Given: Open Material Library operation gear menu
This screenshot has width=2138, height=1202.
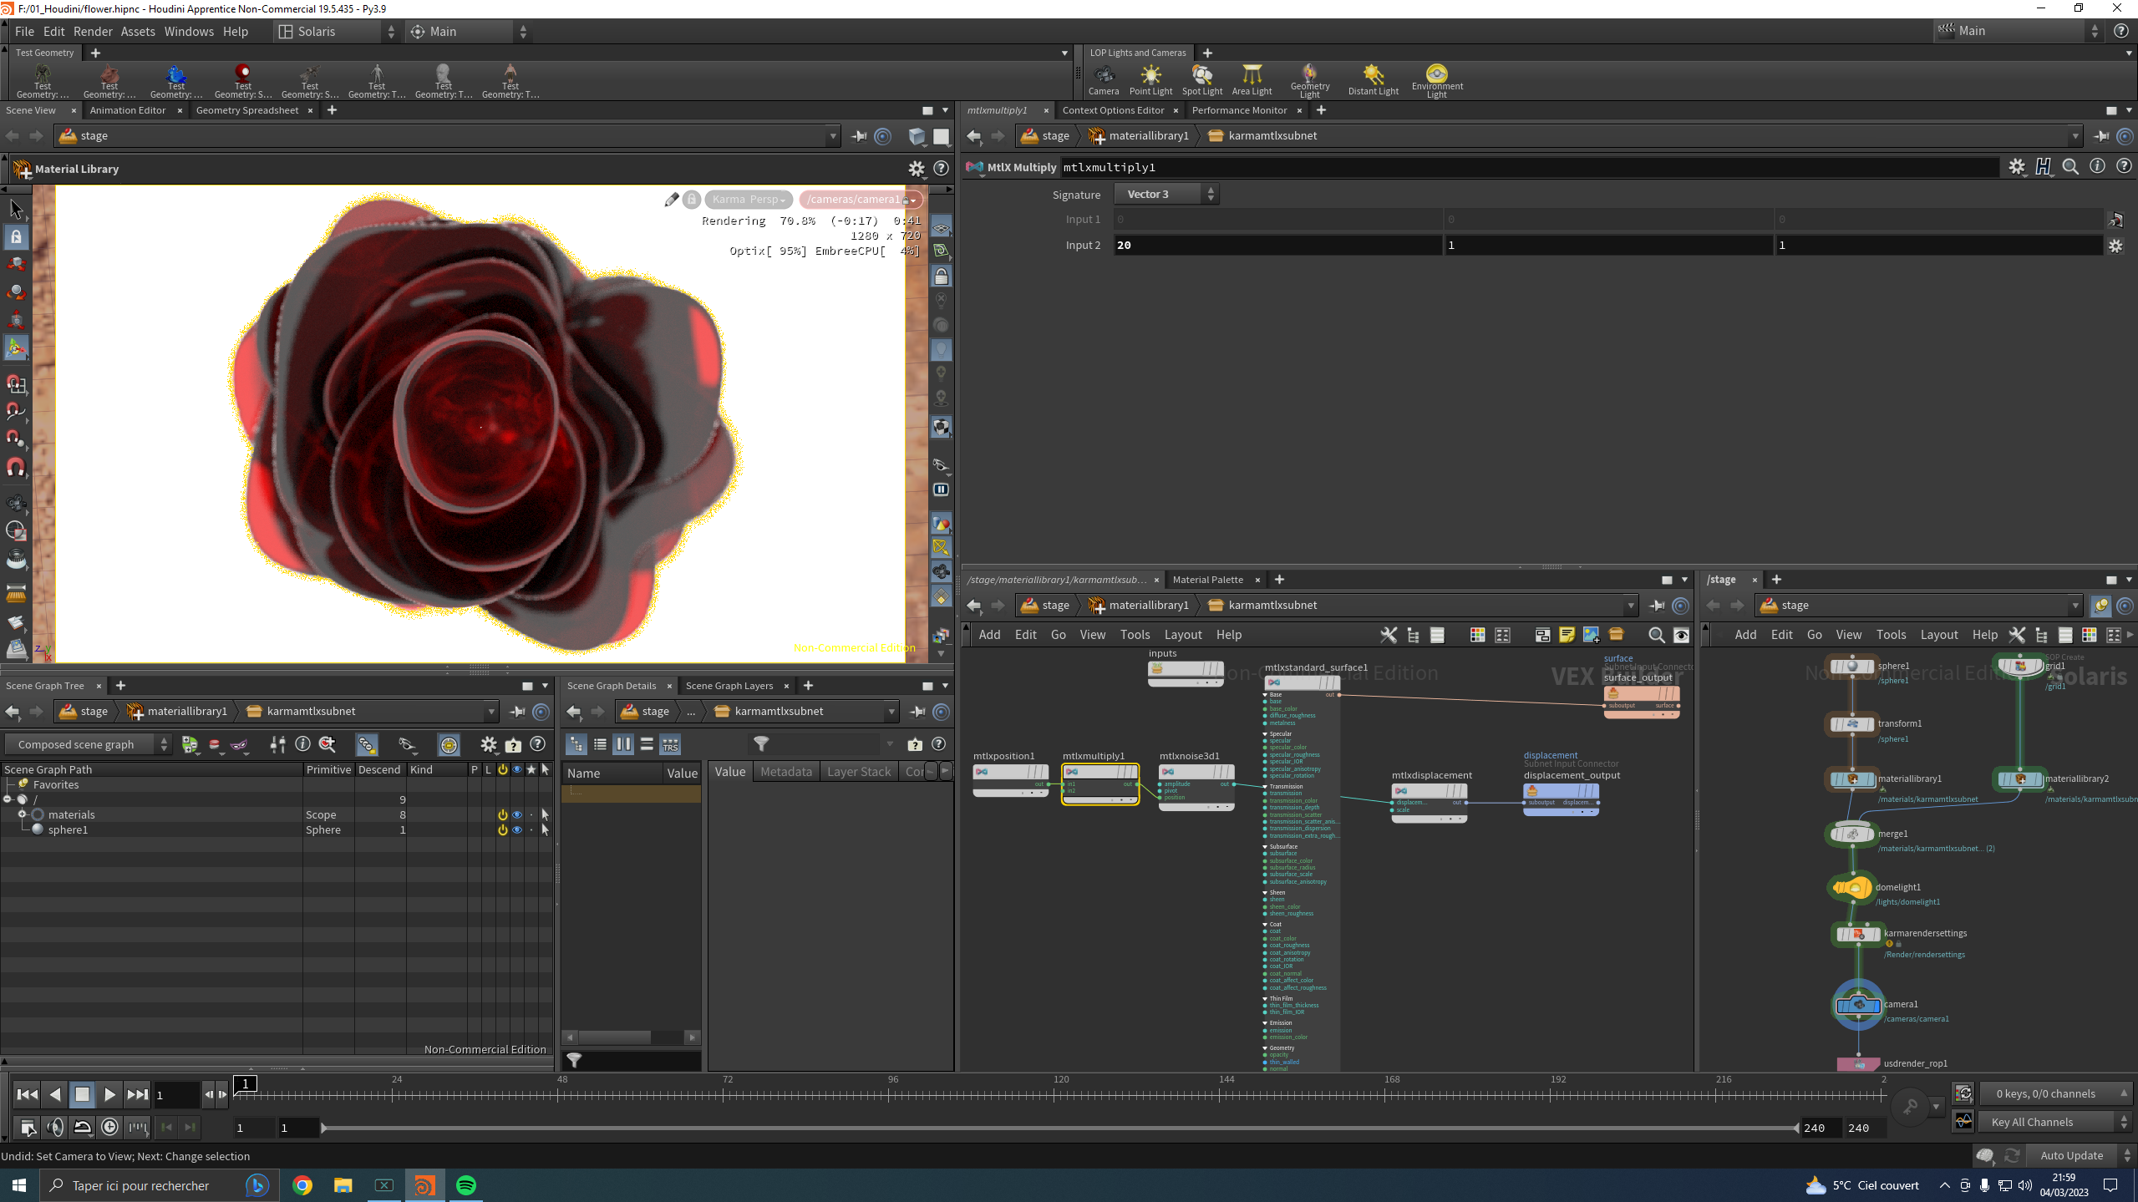Looking at the screenshot, I should [x=917, y=169].
